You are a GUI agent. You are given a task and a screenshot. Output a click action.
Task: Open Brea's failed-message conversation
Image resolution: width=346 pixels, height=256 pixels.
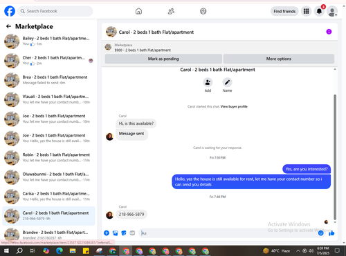click(x=48, y=80)
